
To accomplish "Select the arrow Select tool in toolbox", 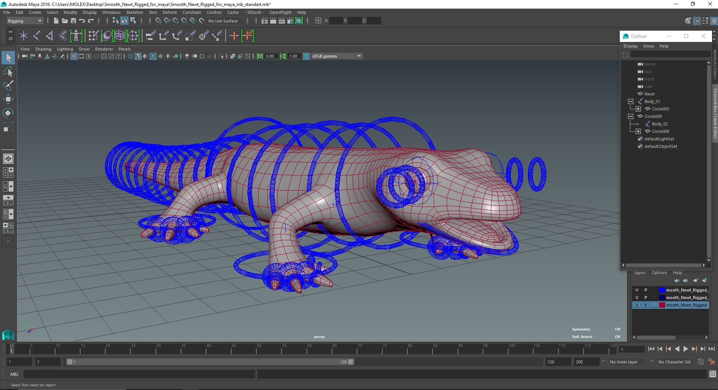I will (8, 58).
